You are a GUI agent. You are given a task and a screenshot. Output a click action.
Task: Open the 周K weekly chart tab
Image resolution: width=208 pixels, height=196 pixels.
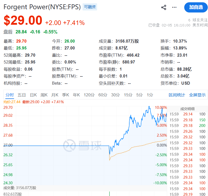pyautogui.click(x=44, y=95)
